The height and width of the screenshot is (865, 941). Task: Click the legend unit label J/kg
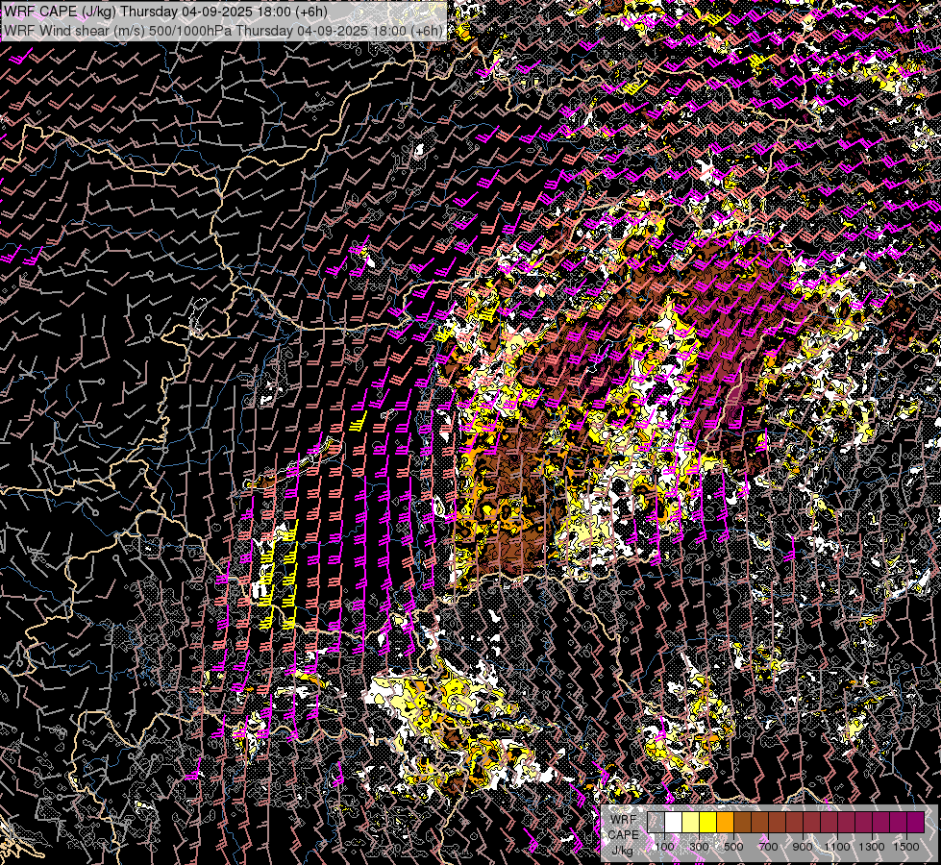click(623, 850)
